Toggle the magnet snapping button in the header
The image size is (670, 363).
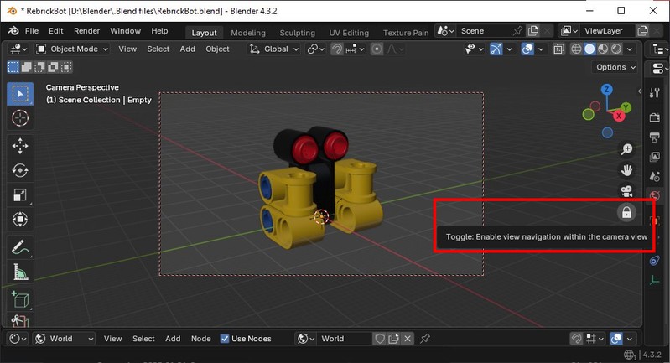(x=337, y=49)
